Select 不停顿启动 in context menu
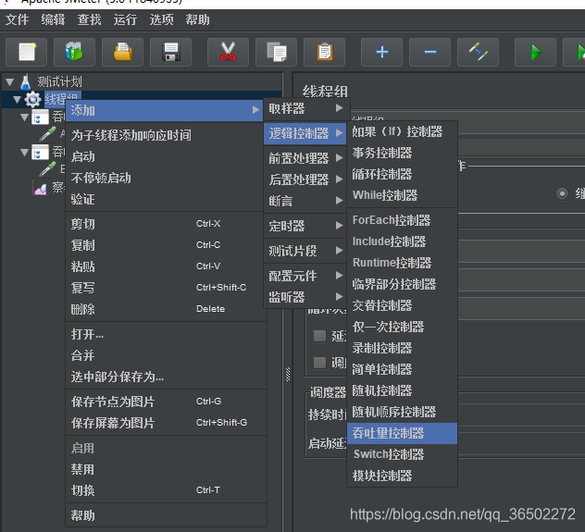 [165, 178]
